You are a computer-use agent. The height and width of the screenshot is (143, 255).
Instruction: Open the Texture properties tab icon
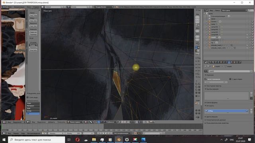pos(235,62)
